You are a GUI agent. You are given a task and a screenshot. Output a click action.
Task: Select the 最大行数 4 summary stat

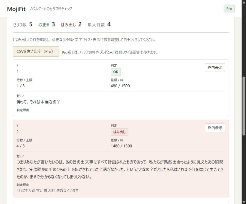click(99, 24)
